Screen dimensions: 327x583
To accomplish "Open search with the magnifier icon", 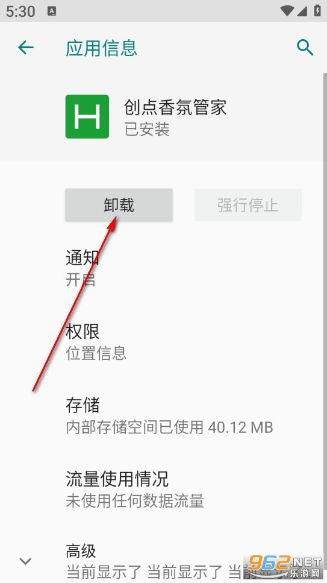I will (x=305, y=48).
